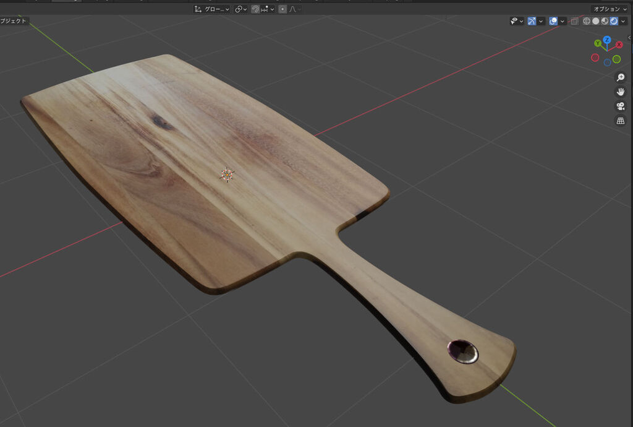This screenshot has width=633, height=427.
Task: Click the blue Z axis gizmo handle
Action: point(607,40)
